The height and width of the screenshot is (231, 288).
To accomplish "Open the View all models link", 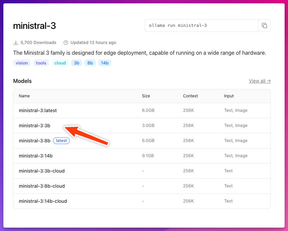I will [x=260, y=81].
